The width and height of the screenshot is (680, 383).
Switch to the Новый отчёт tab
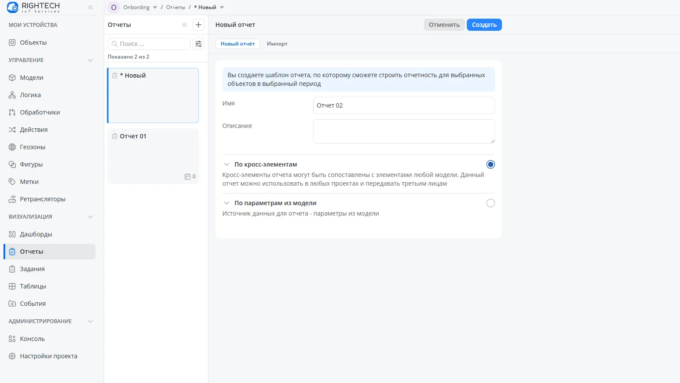(x=238, y=44)
